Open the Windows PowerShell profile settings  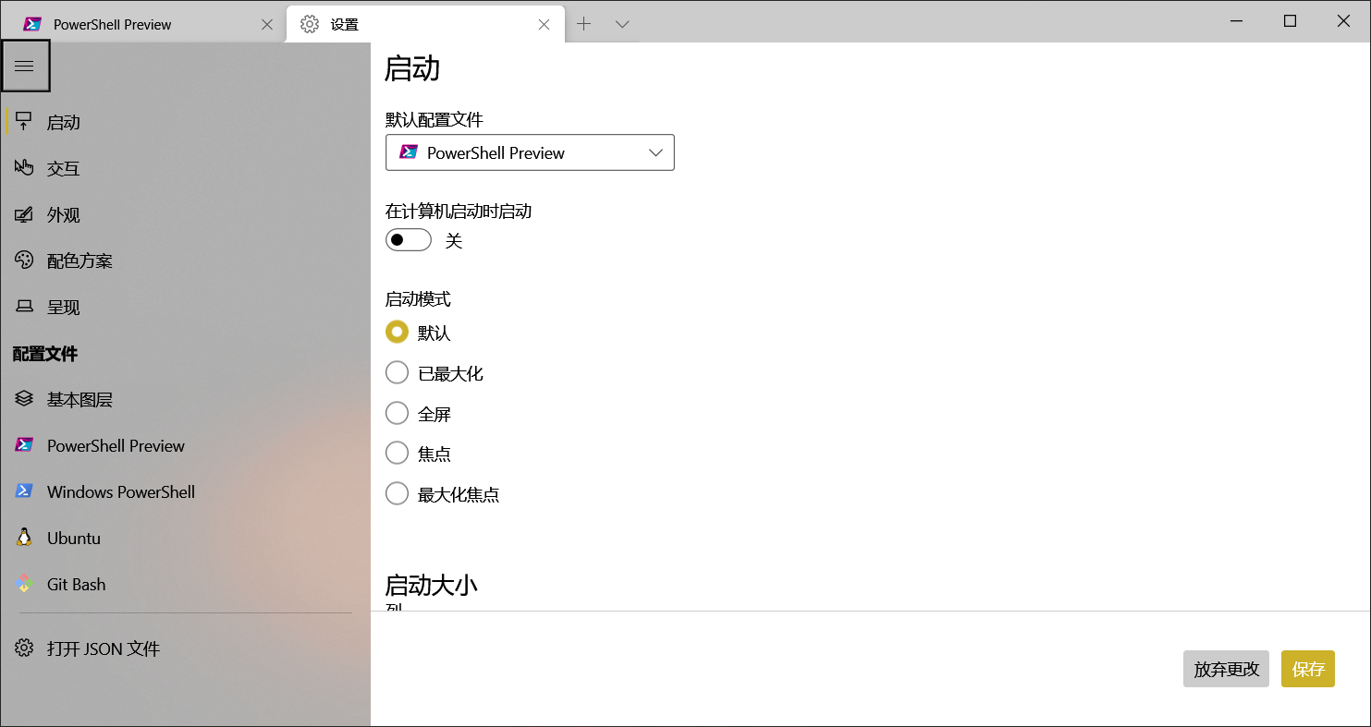click(120, 491)
